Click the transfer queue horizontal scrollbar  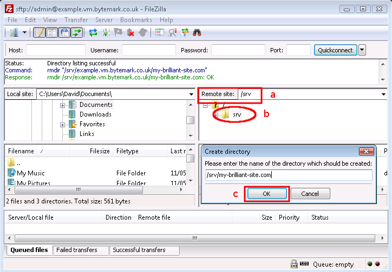(195, 238)
